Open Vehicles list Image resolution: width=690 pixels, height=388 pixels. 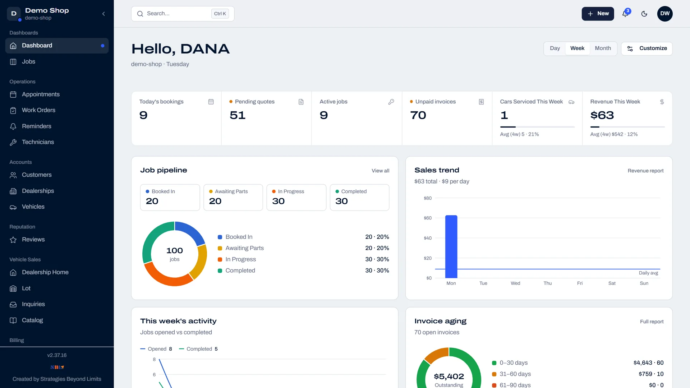57,207
